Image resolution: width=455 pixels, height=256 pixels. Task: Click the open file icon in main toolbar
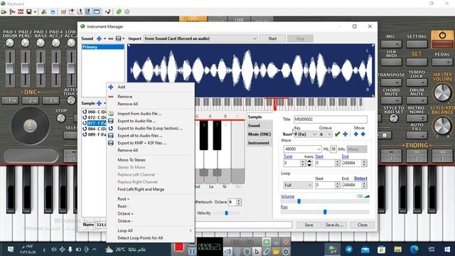click(x=4, y=11)
